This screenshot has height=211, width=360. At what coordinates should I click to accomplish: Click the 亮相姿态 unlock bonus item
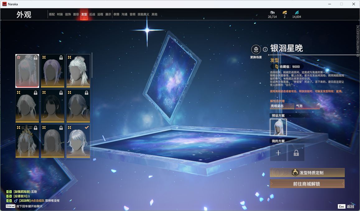click(x=282, y=106)
